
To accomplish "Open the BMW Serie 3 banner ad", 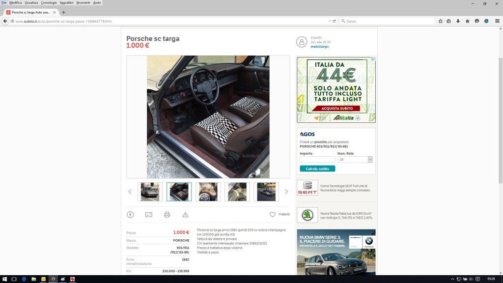I will [x=336, y=252].
